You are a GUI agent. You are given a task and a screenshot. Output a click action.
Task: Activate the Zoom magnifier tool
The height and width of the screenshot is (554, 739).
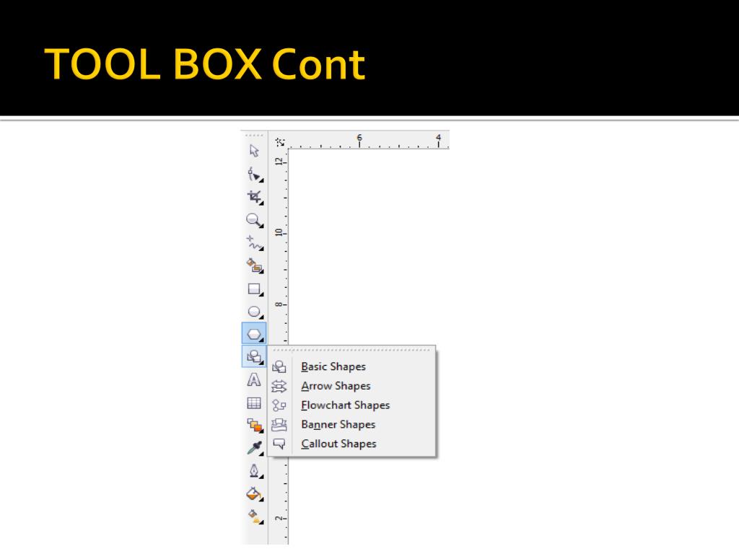255,220
